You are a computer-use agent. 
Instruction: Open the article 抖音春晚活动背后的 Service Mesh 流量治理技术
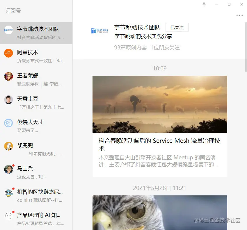coord(159,145)
